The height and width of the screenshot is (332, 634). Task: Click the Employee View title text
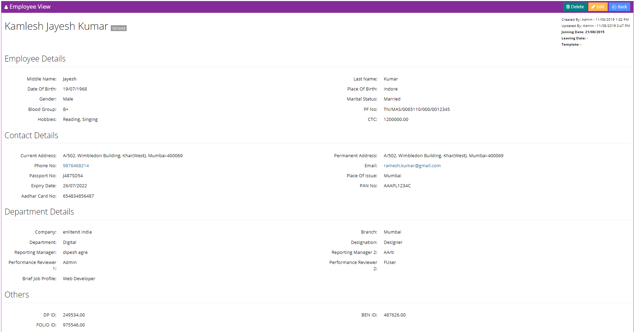coord(30,7)
